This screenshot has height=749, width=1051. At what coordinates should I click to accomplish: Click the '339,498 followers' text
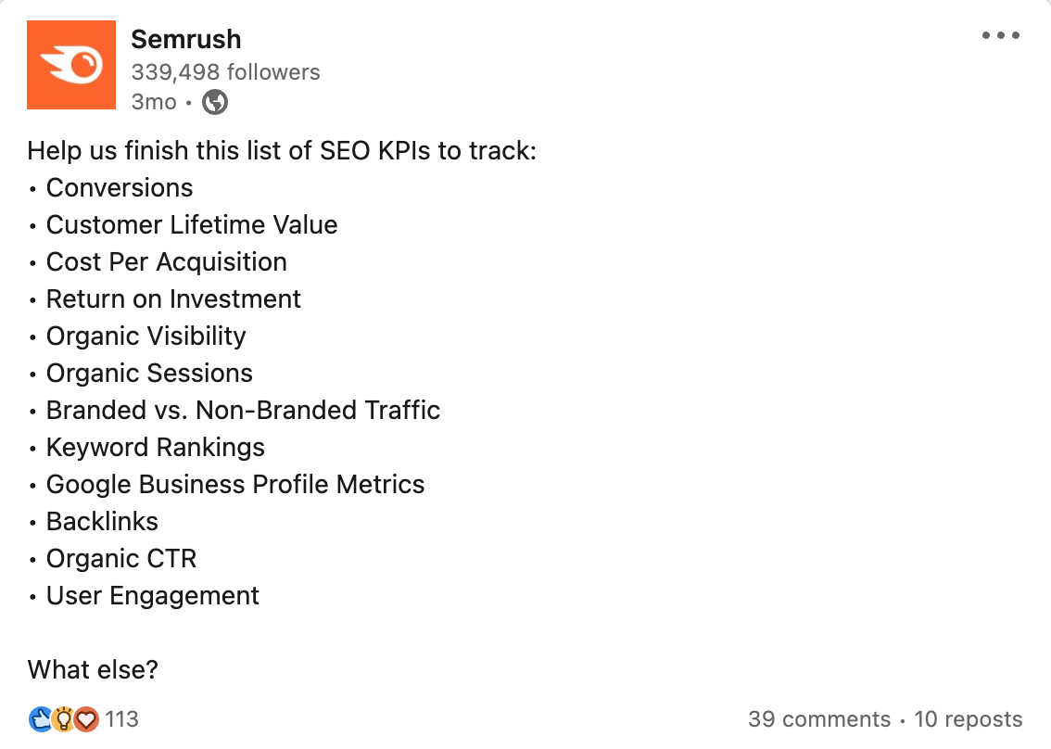pos(224,71)
